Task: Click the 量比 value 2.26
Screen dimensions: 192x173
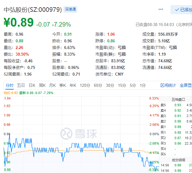Action: click(x=19, y=47)
